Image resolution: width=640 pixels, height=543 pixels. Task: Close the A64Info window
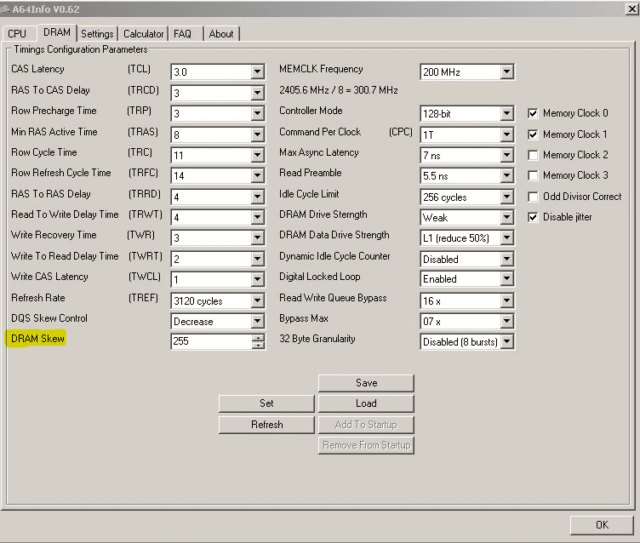tap(632, 9)
